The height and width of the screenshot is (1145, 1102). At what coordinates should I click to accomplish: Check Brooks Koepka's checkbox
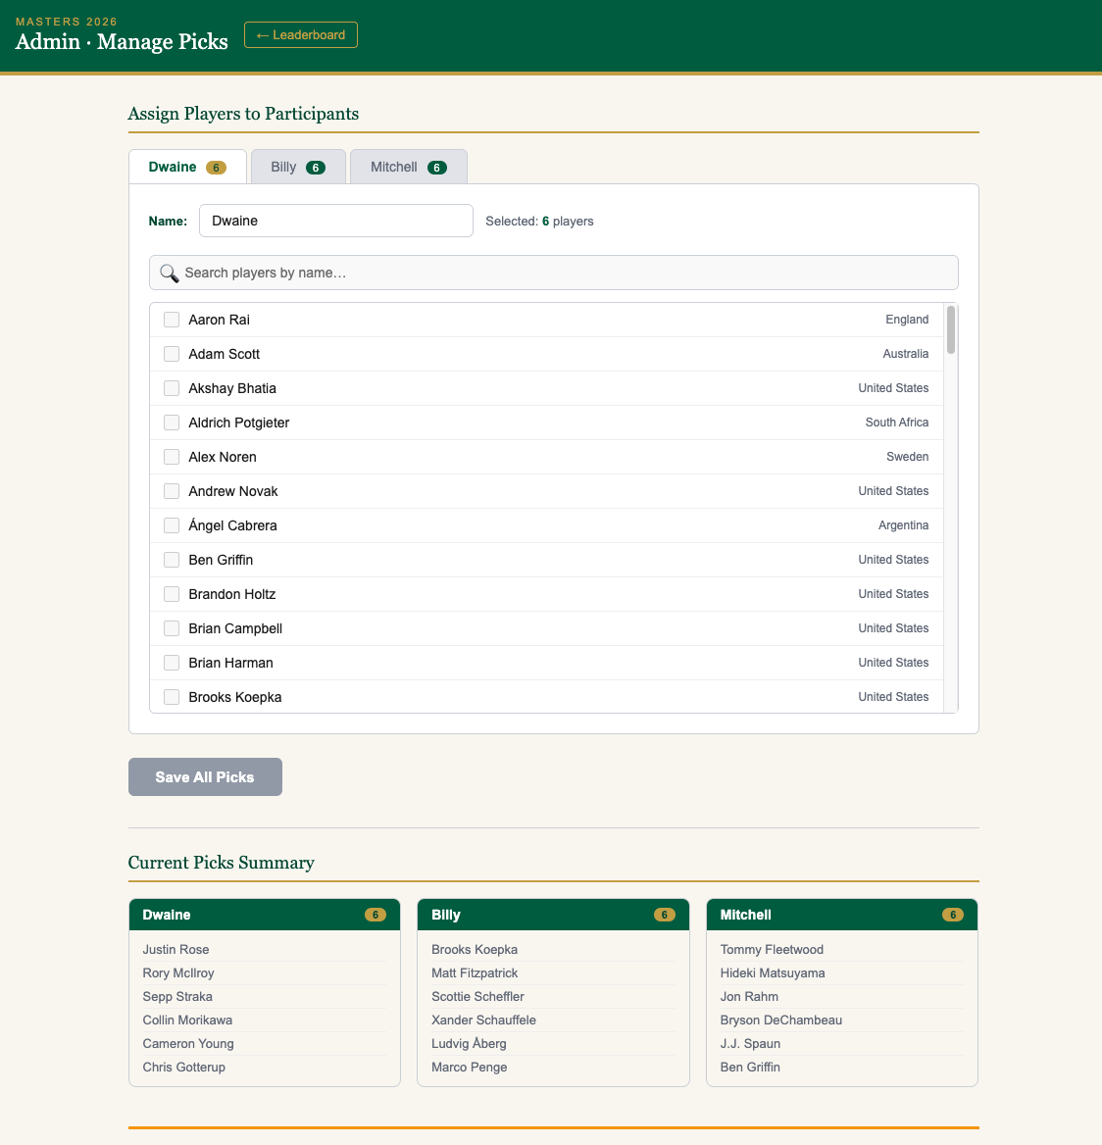[172, 696]
